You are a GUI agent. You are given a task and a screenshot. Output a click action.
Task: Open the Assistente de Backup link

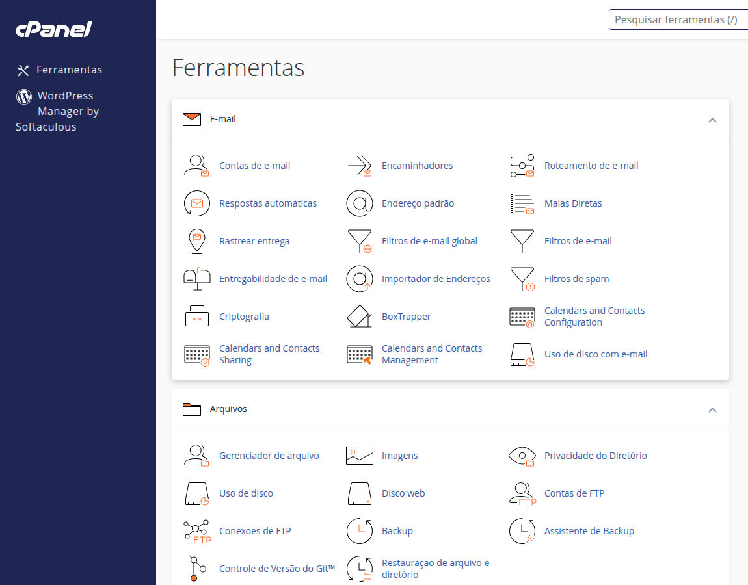click(x=589, y=531)
